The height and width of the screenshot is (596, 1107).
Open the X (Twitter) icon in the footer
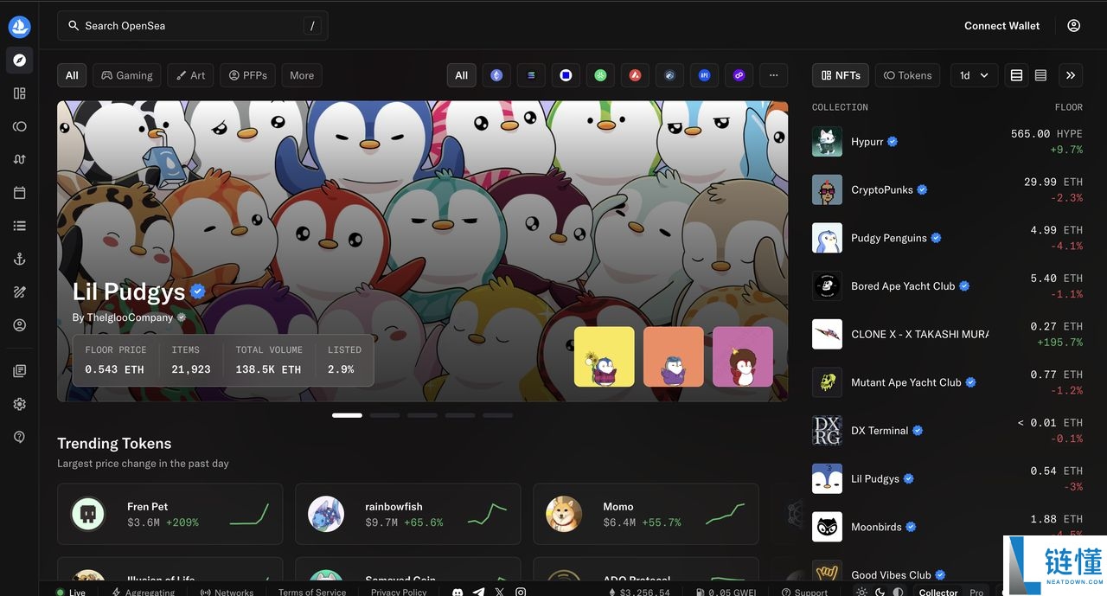click(x=499, y=593)
